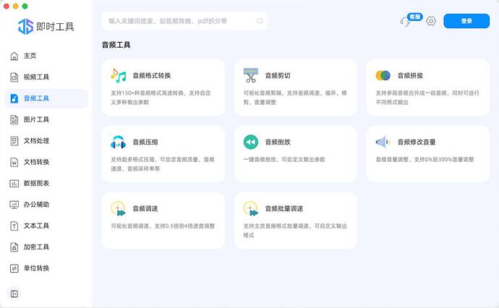Click the blue 登录 button
The width and height of the screenshot is (499, 308).
click(466, 21)
